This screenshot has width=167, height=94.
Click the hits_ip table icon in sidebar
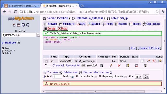coord(3,53)
